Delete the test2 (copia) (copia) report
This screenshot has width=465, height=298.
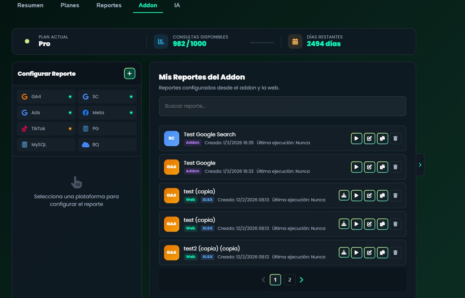(395, 252)
